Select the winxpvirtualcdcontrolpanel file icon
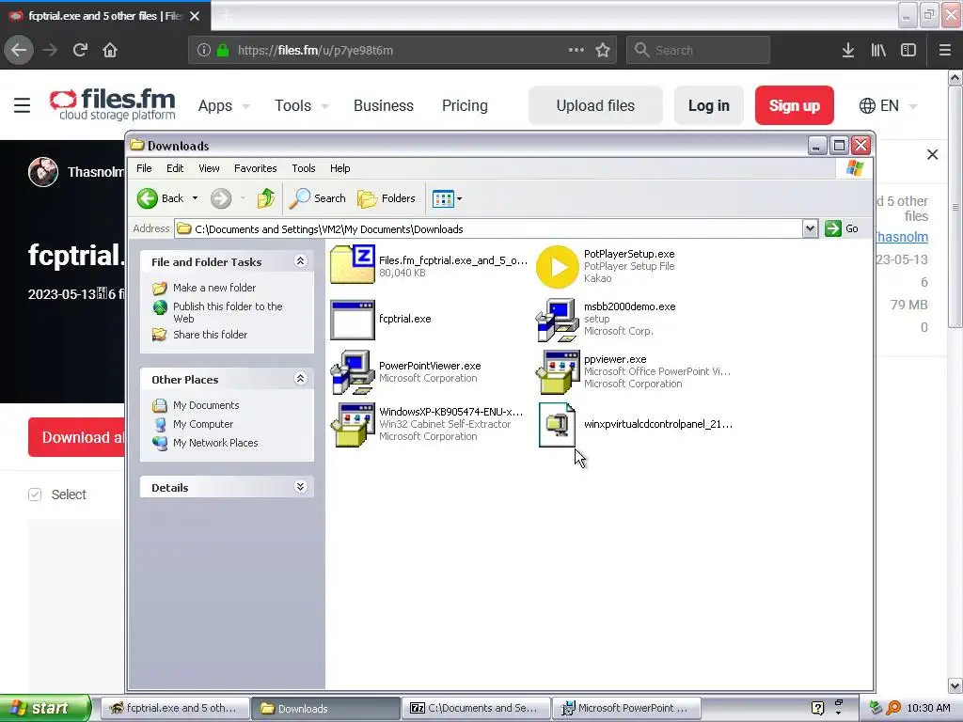 (x=557, y=424)
